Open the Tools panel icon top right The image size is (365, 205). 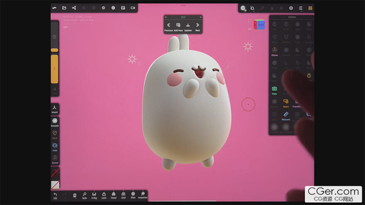[x=310, y=8]
